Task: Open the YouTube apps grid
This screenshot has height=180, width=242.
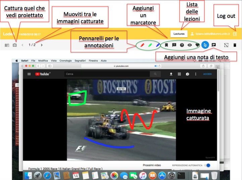Action: [x=179, y=74]
